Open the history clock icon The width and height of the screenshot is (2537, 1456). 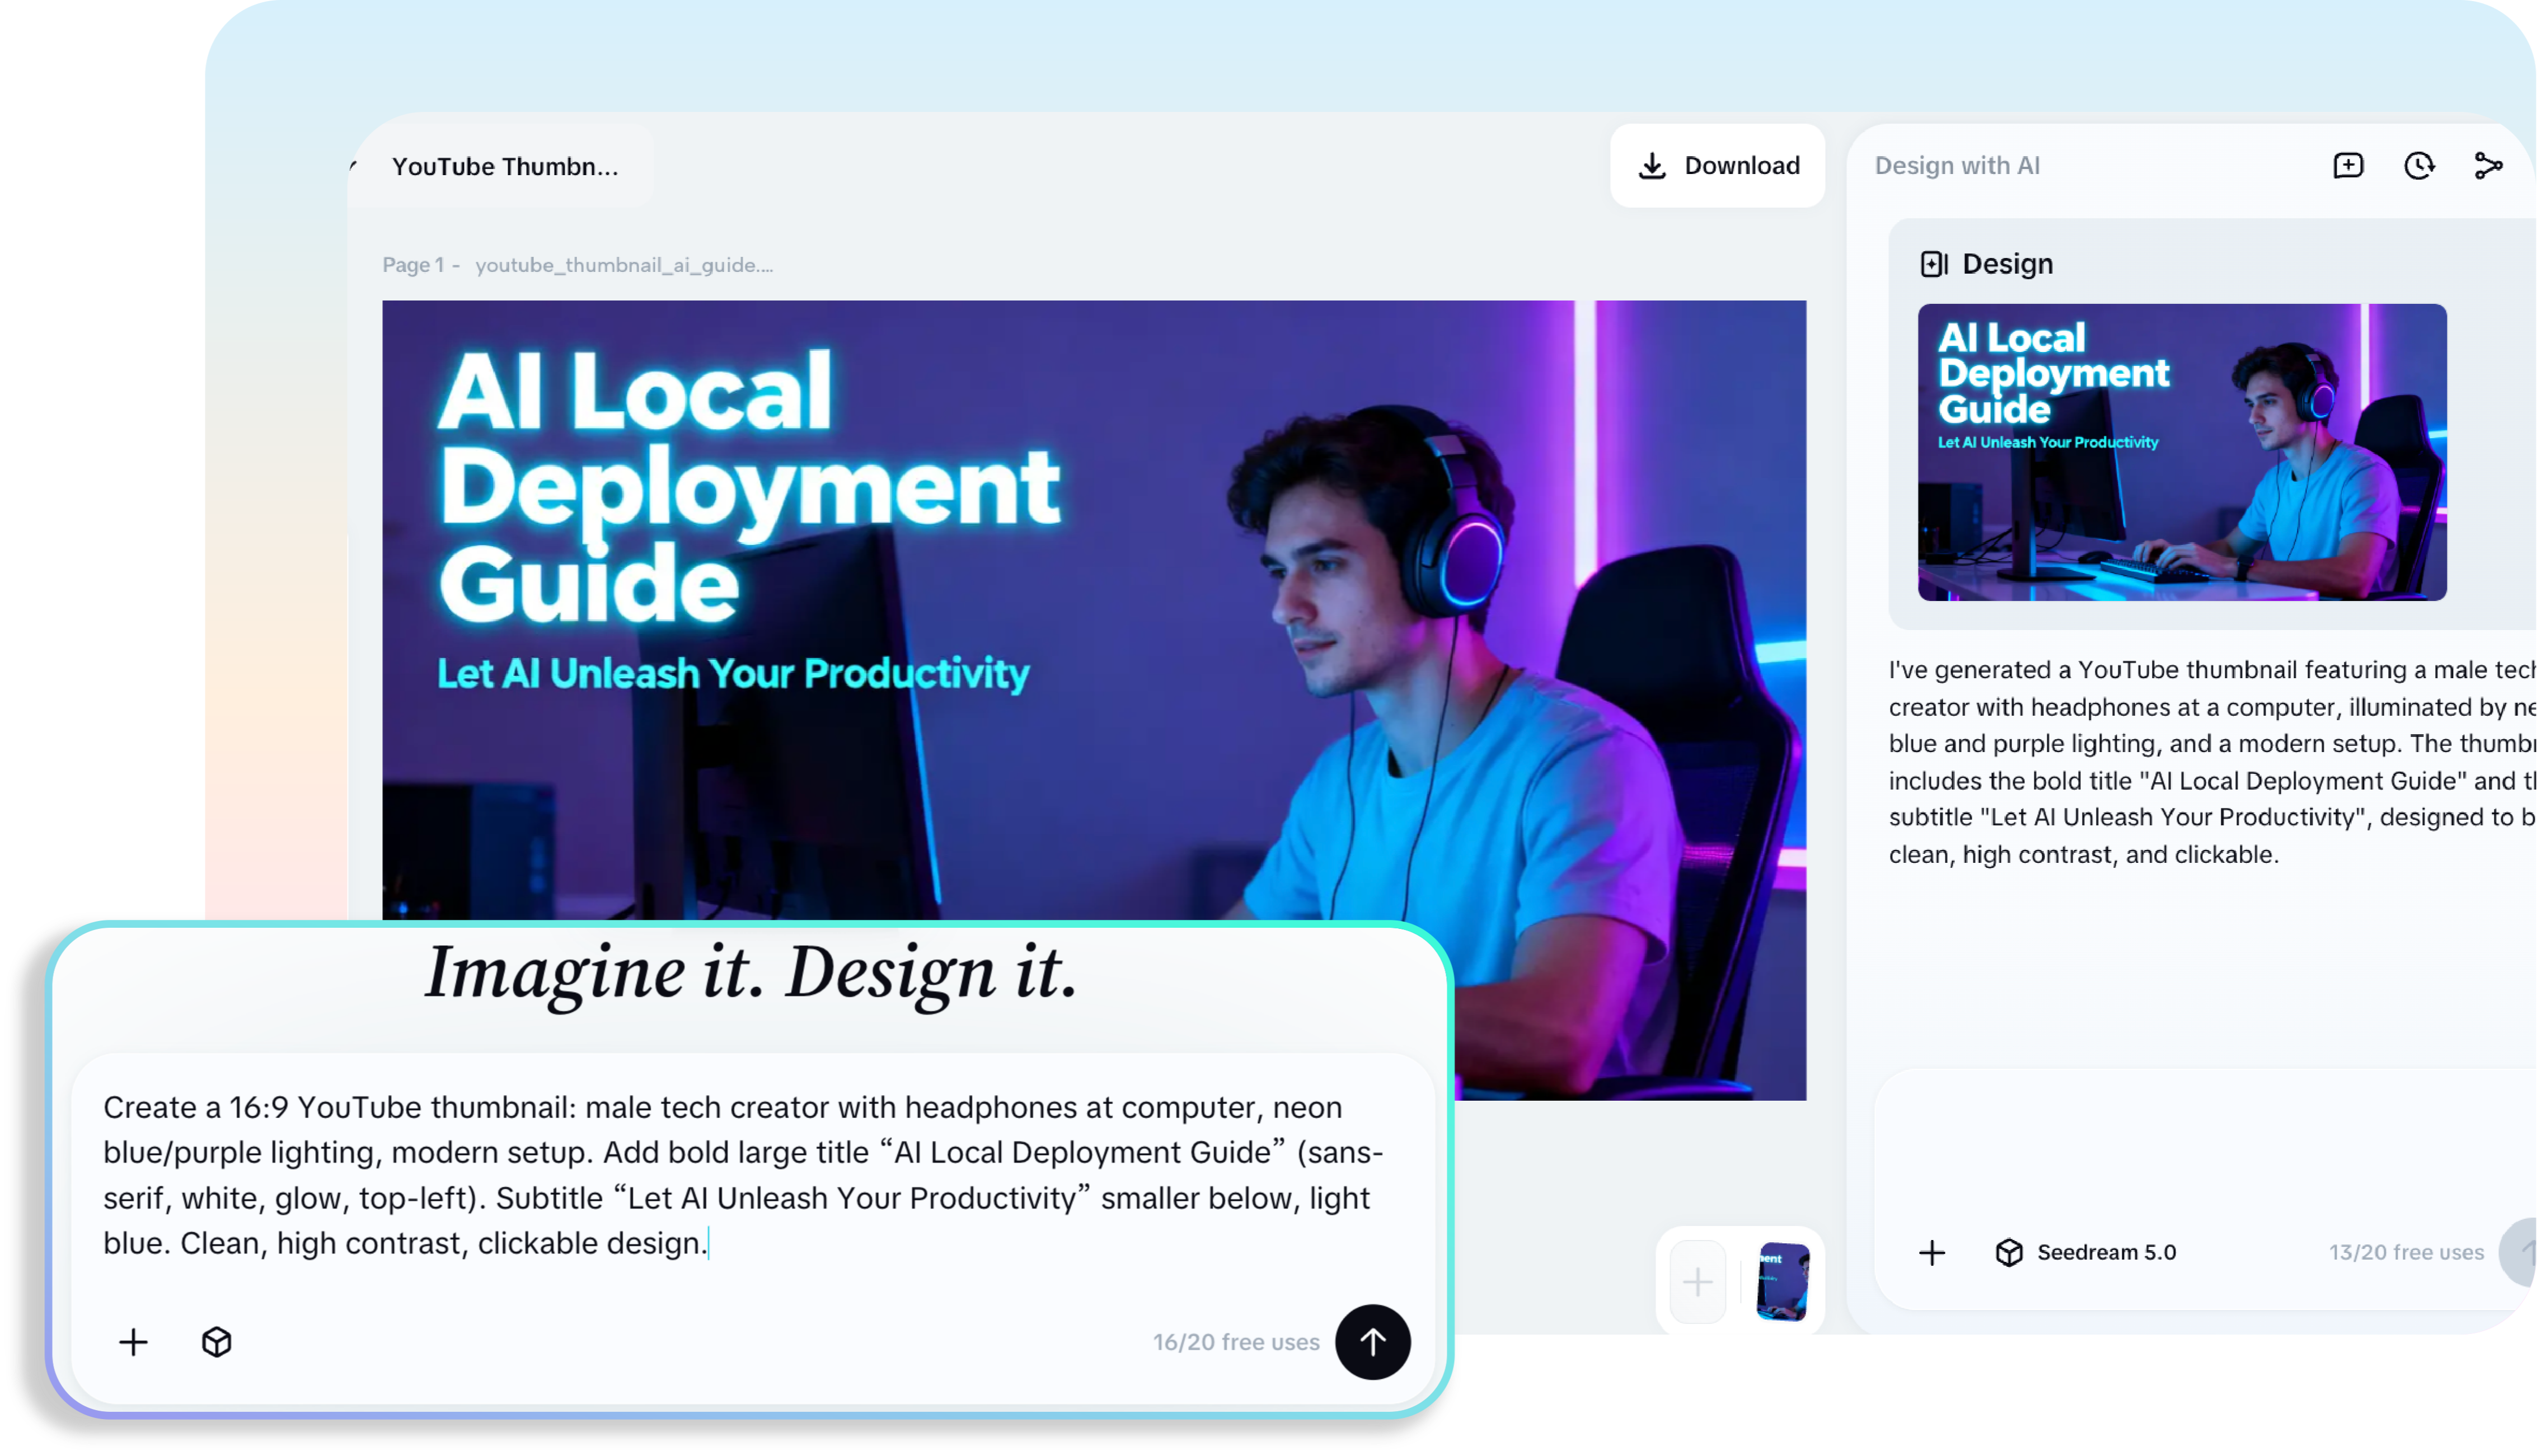click(x=2418, y=165)
